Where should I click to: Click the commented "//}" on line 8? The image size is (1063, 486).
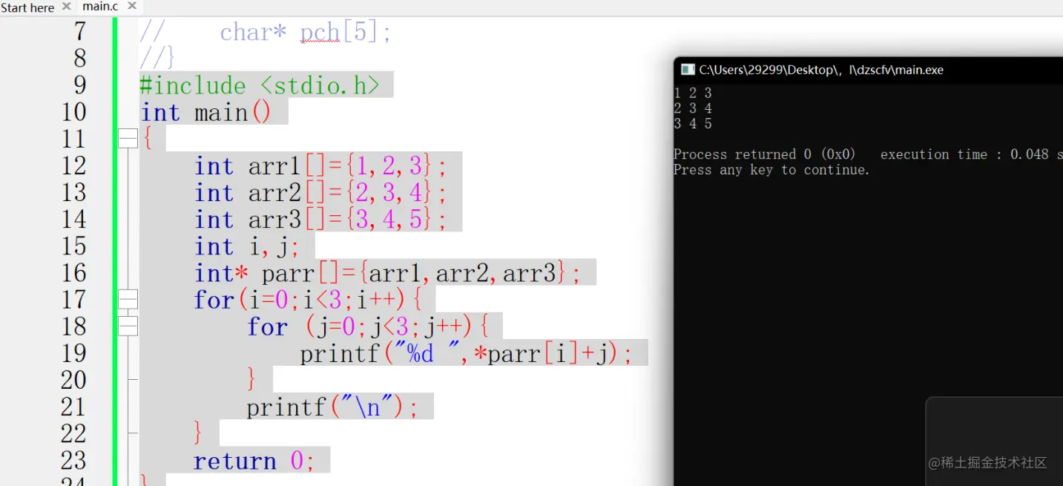point(157,58)
